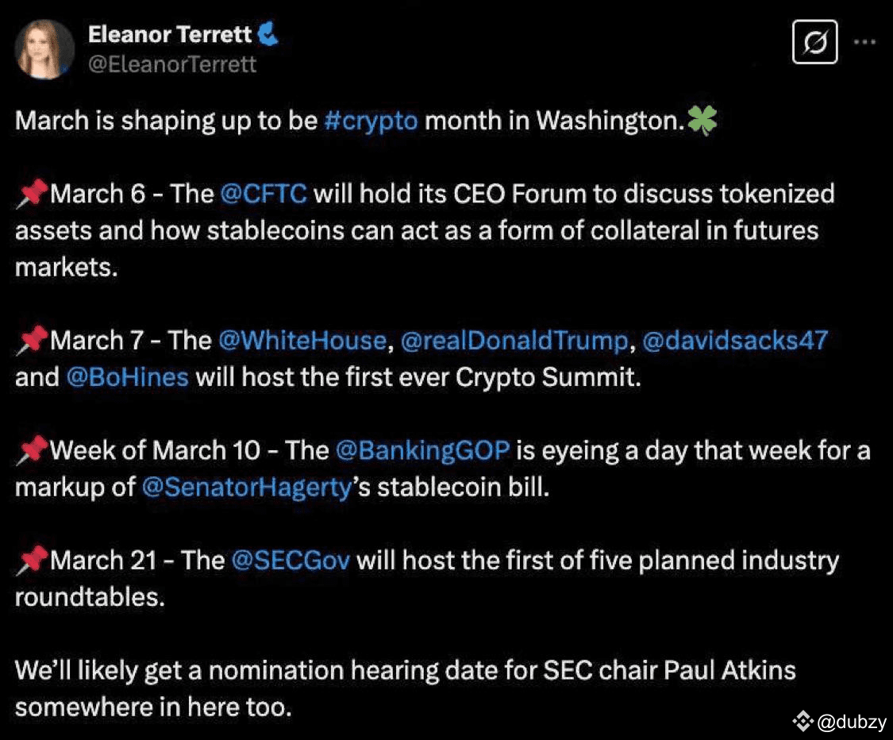Click Eleanor Terrett's blue verified badge

tap(268, 34)
